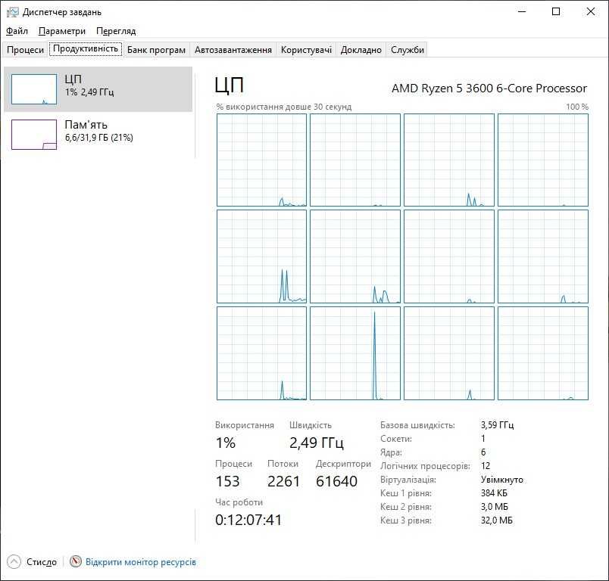Click the 32,0 МБ L3 cache value
Viewport: 609px width, 581px height.
point(496,520)
